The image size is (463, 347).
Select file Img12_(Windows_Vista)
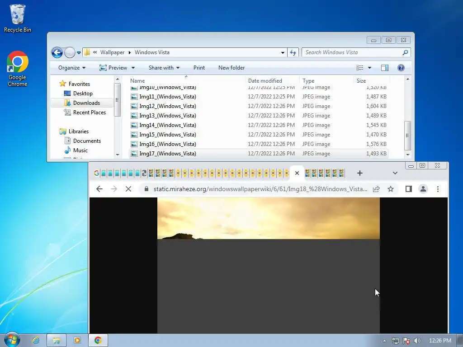tap(258, 106)
